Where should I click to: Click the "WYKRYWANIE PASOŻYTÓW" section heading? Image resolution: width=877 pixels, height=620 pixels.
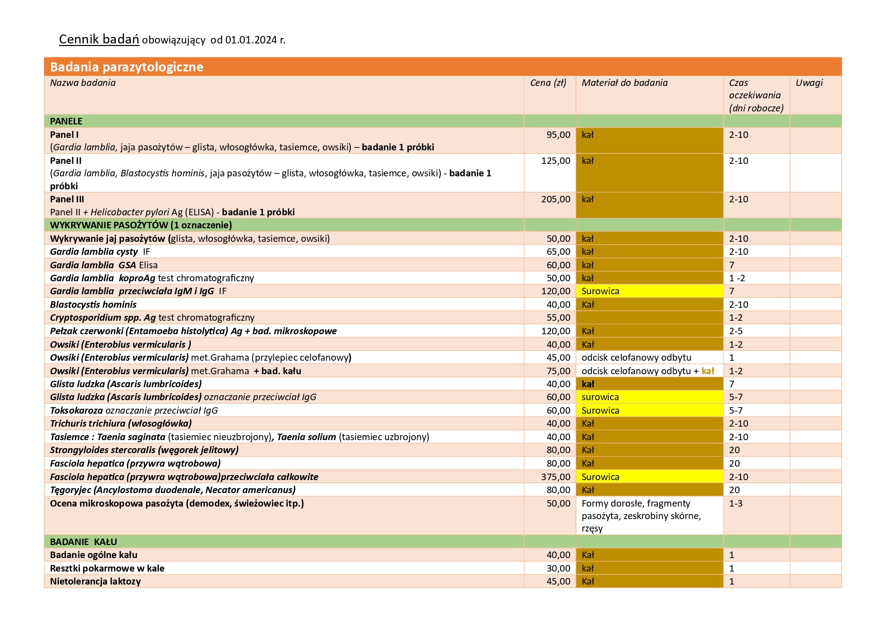141,225
